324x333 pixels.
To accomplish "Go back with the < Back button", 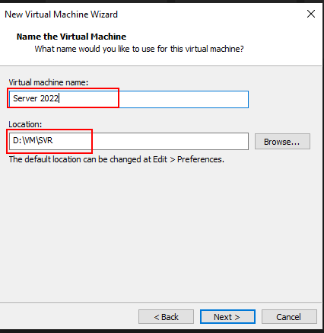I will click(166, 317).
